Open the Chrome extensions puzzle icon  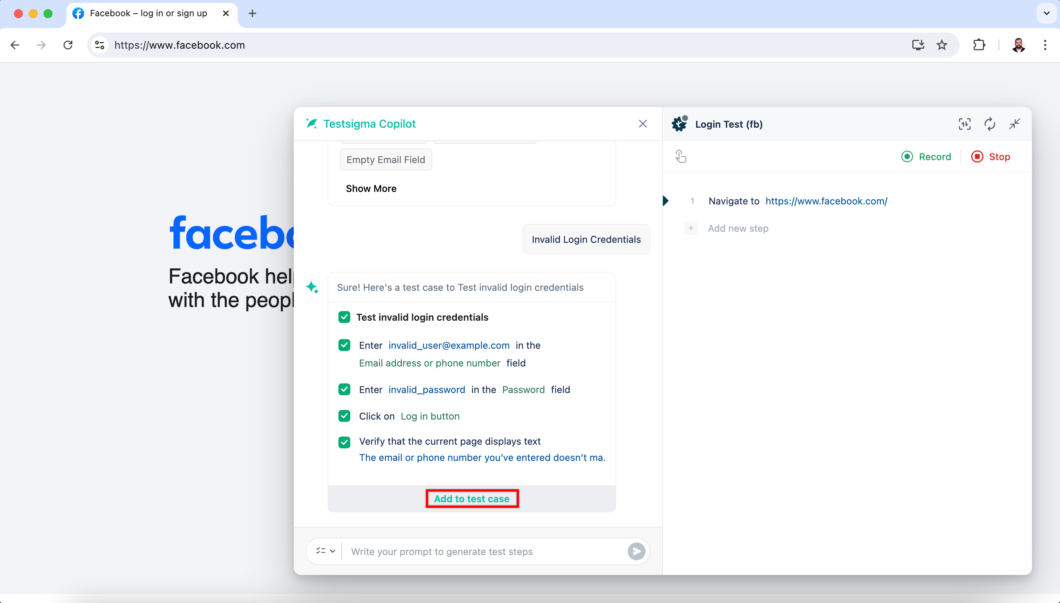coord(979,45)
